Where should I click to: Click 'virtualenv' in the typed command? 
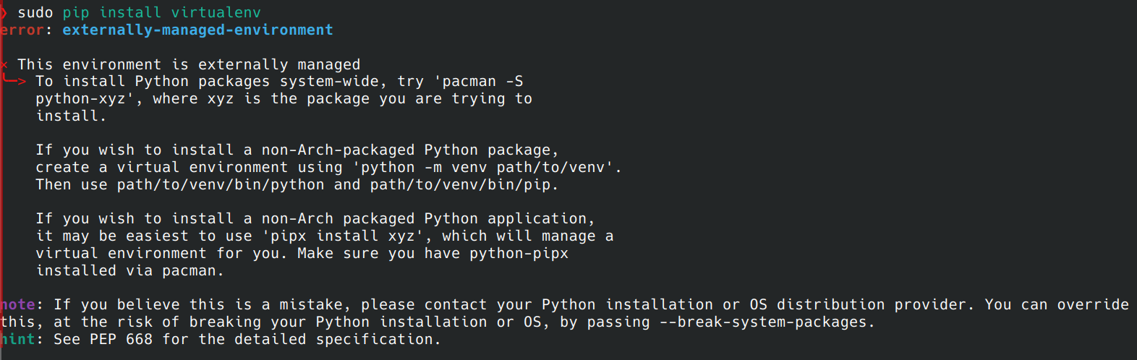click(216, 12)
